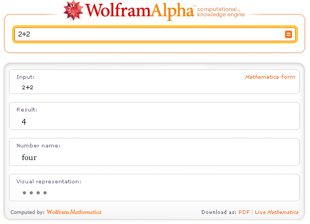Click the third dot in visual representation
Screen dimensions: 310x224
pyautogui.click(x=38, y=193)
